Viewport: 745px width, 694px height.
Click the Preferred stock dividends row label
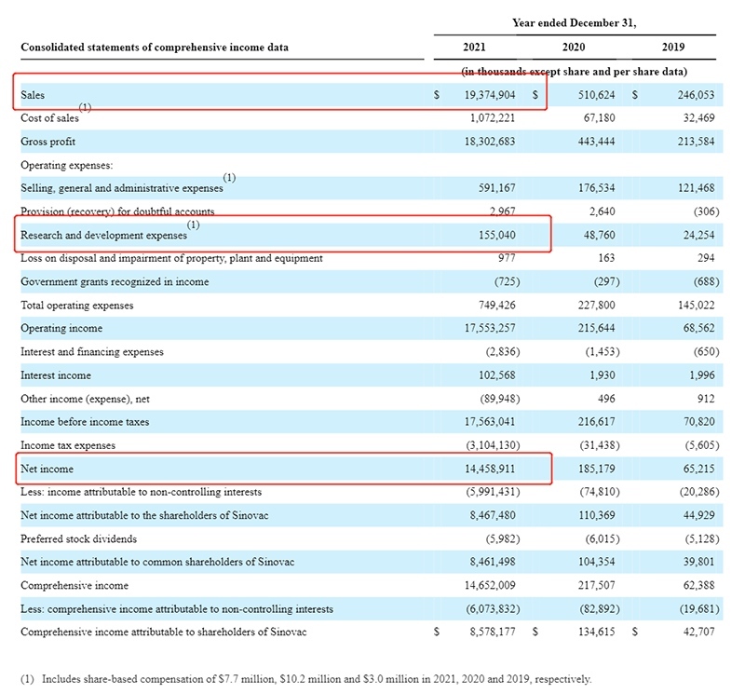click(78, 538)
